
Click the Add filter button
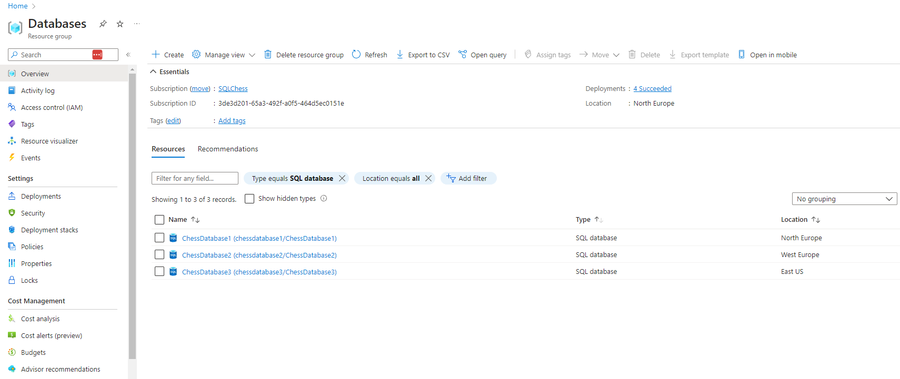click(468, 178)
